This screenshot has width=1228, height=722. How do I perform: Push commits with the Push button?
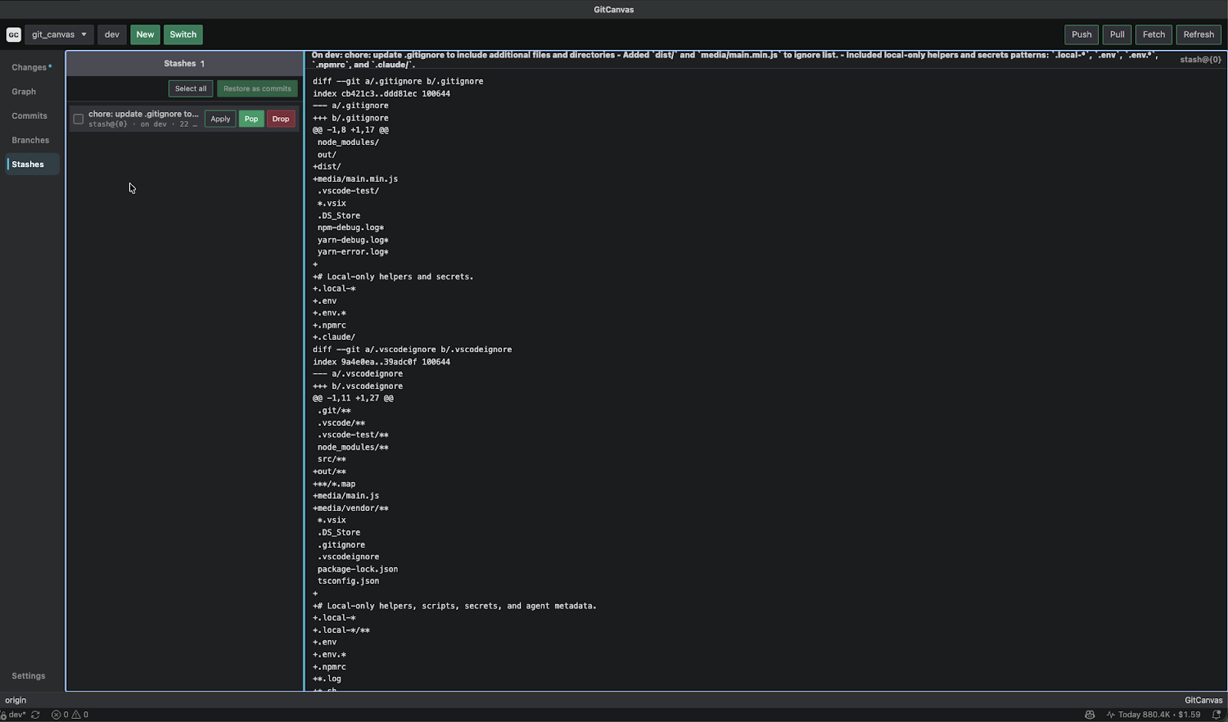coord(1081,35)
